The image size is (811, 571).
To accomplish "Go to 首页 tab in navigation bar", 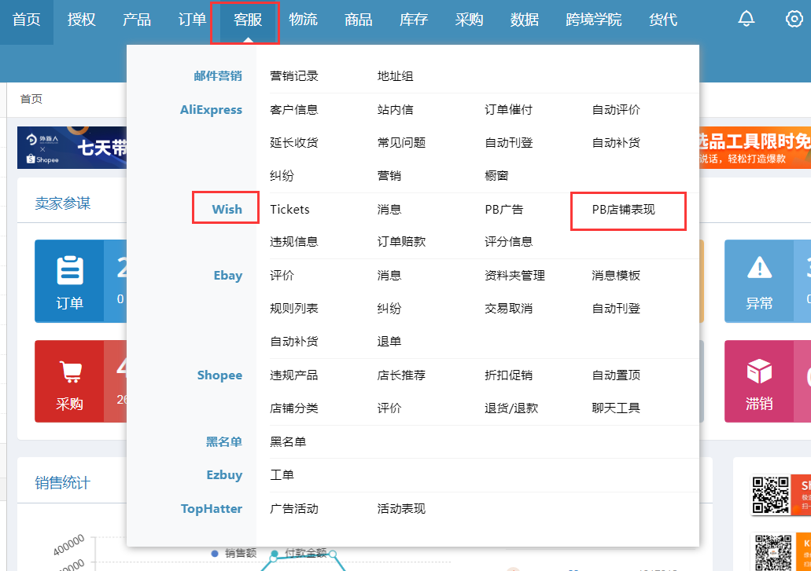I will point(27,20).
